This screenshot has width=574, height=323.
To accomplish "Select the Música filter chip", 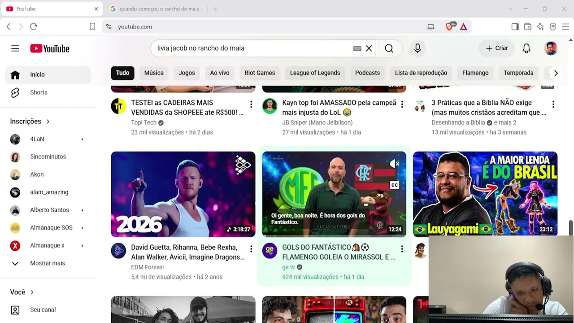I will click(154, 73).
